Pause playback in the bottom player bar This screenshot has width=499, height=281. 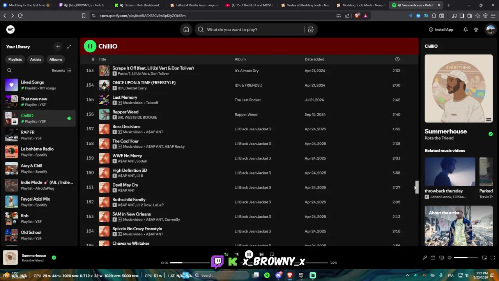249,255
